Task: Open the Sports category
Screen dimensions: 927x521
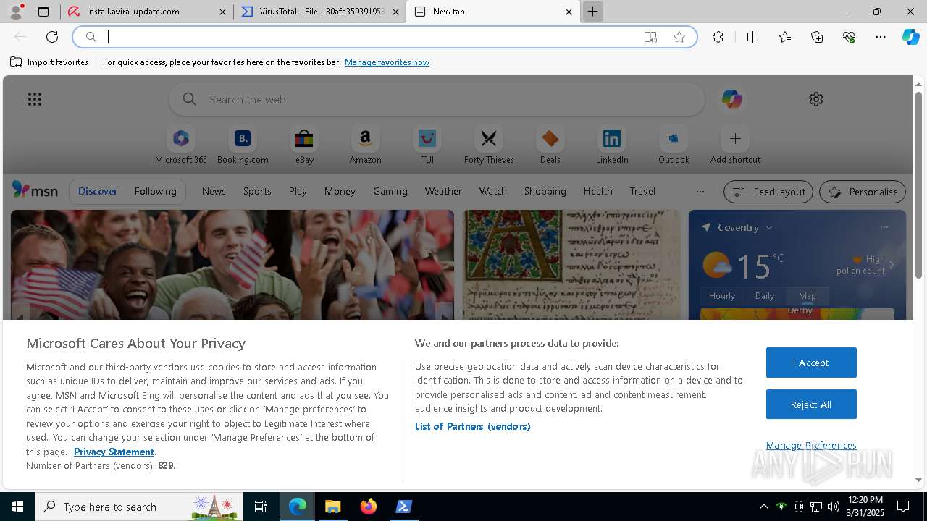Action: coord(257,191)
